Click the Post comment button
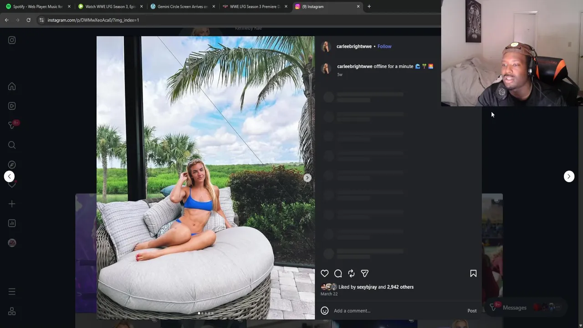Viewport: 583px width, 328px height. click(472, 311)
